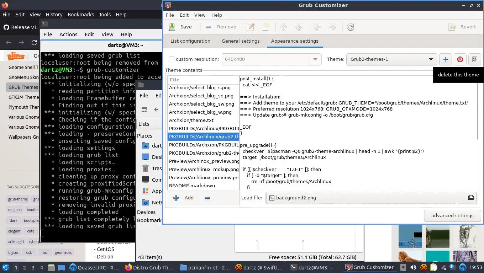Viewport: 484px width, 273px height.
Task: Click the Add file button with plus
Action: 183,198
